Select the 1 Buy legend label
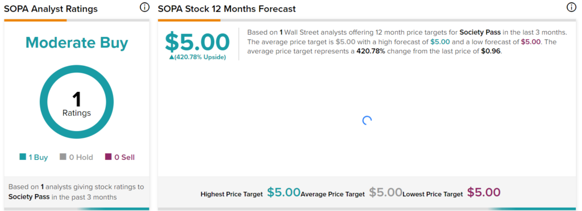 (38, 157)
